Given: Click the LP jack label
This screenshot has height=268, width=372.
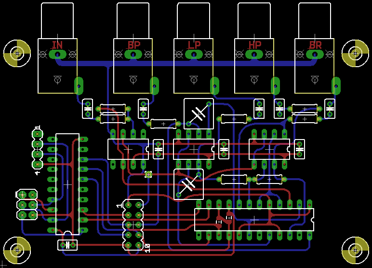Looking at the screenshot, I should [194, 45].
